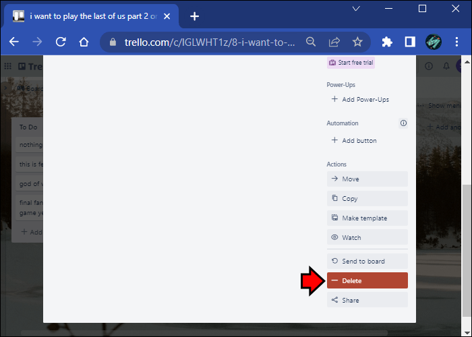Open the 'this is fe' card
This screenshot has width=472, height=337.
tap(30, 164)
